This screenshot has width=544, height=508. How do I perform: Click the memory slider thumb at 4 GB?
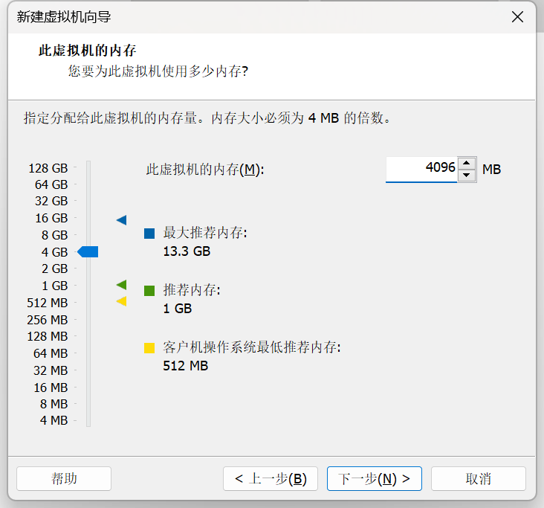pyautogui.click(x=88, y=251)
